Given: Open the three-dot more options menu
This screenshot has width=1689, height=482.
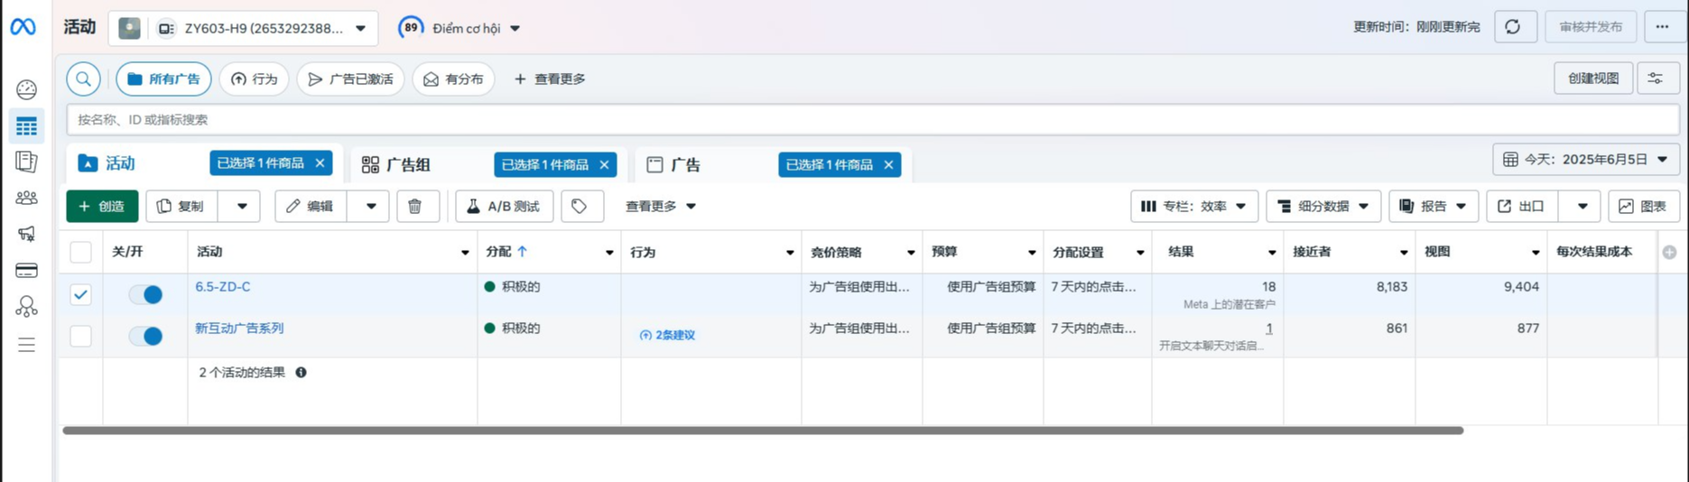Looking at the screenshot, I should point(1662,27).
